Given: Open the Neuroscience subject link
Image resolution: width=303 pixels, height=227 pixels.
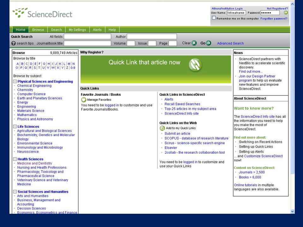Looking at the screenshot, I should click(28, 152).
